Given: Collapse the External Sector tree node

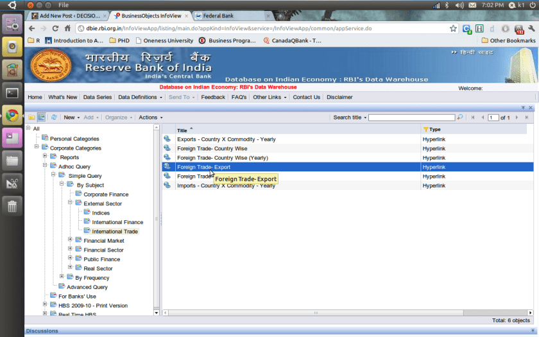Looking at the screenshot, I should pos(71,203).
